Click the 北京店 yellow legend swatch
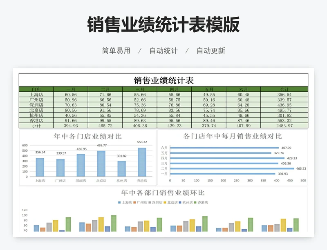The image size is (327, 250). click(x=165, y=202)
